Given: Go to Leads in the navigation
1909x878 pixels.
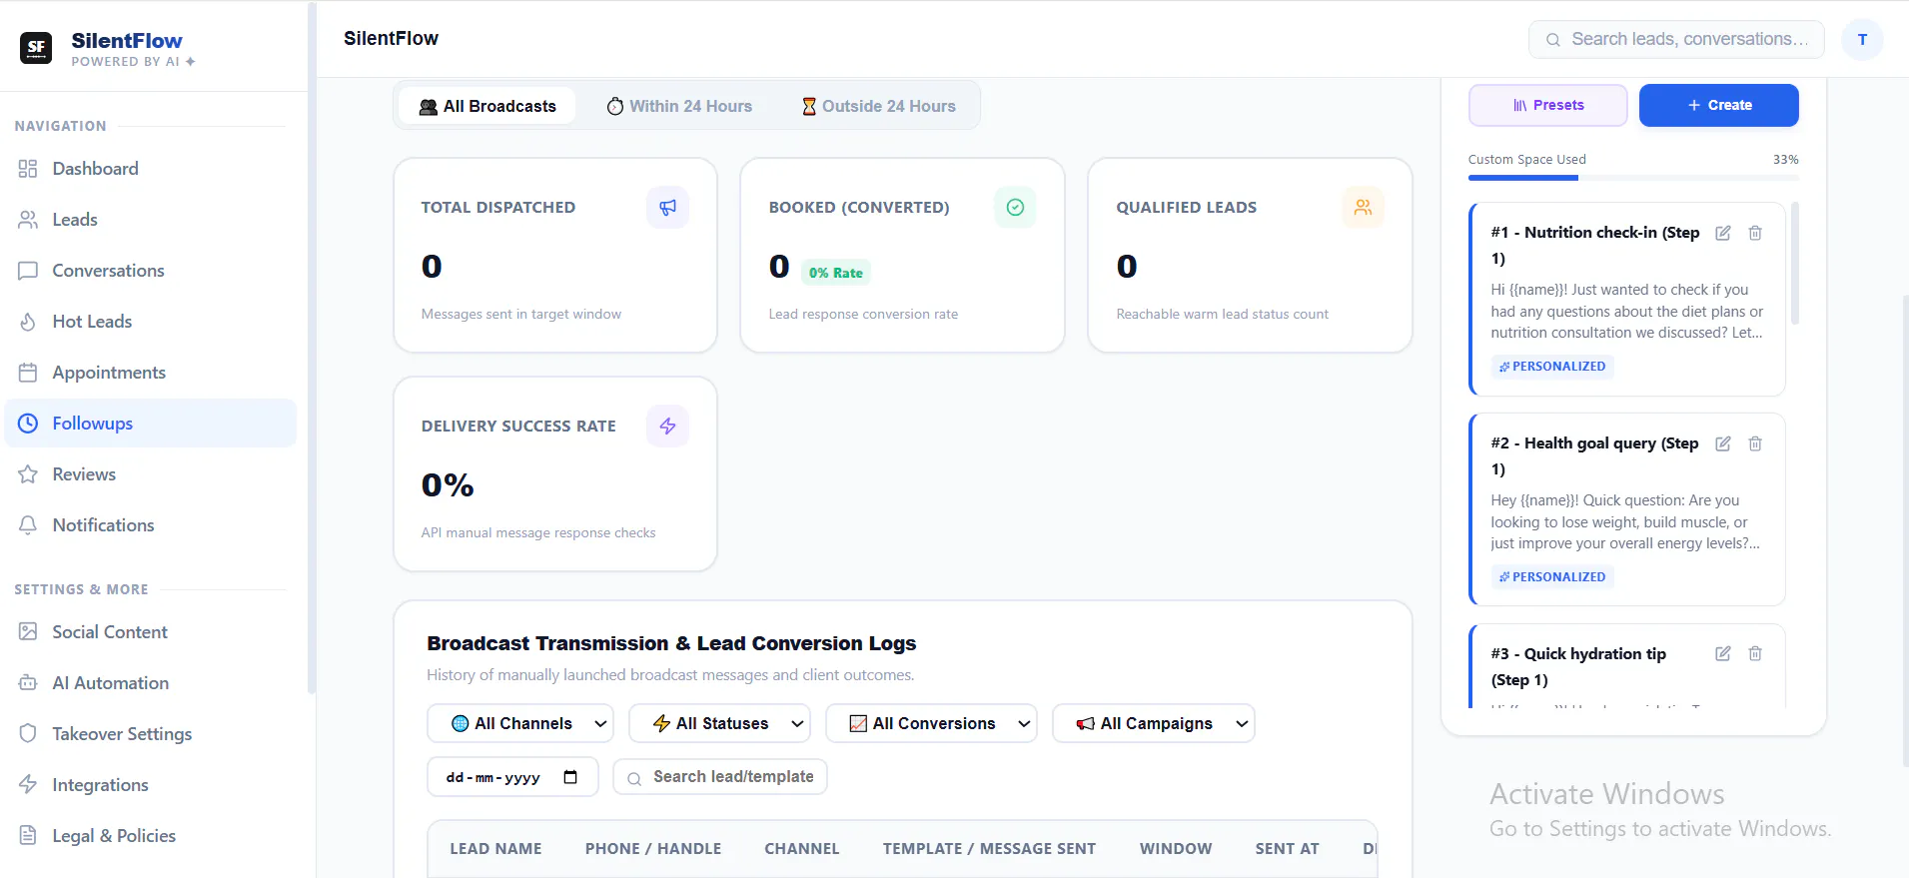Looking at the screenshot, I should pos(151,220).
